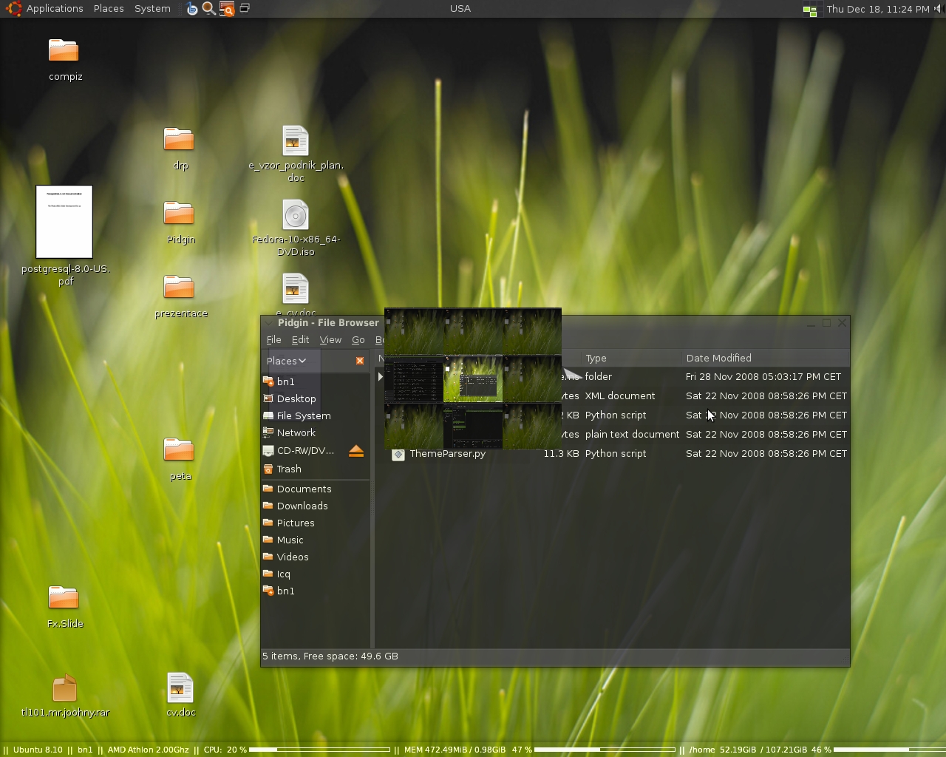Expand the folder row disclosure triangle
This screenshot has width=946, height=757.
pyautogui.click(x=381, y=376)
